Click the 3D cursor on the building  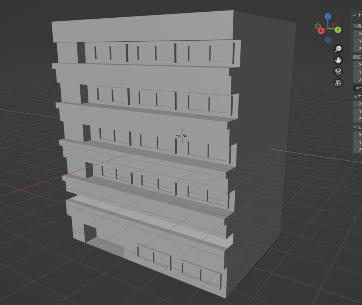click(x=182, y=136)
